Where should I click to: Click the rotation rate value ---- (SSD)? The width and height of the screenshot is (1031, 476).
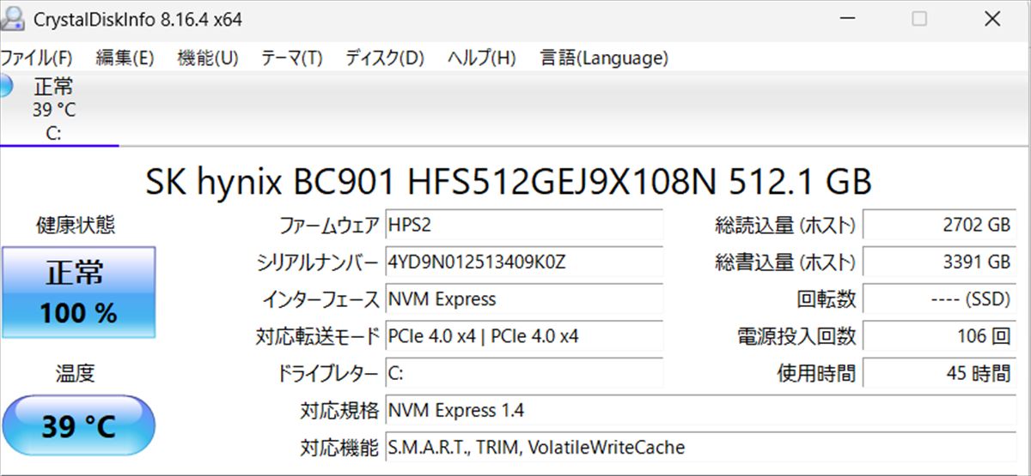tap(938, 299)
